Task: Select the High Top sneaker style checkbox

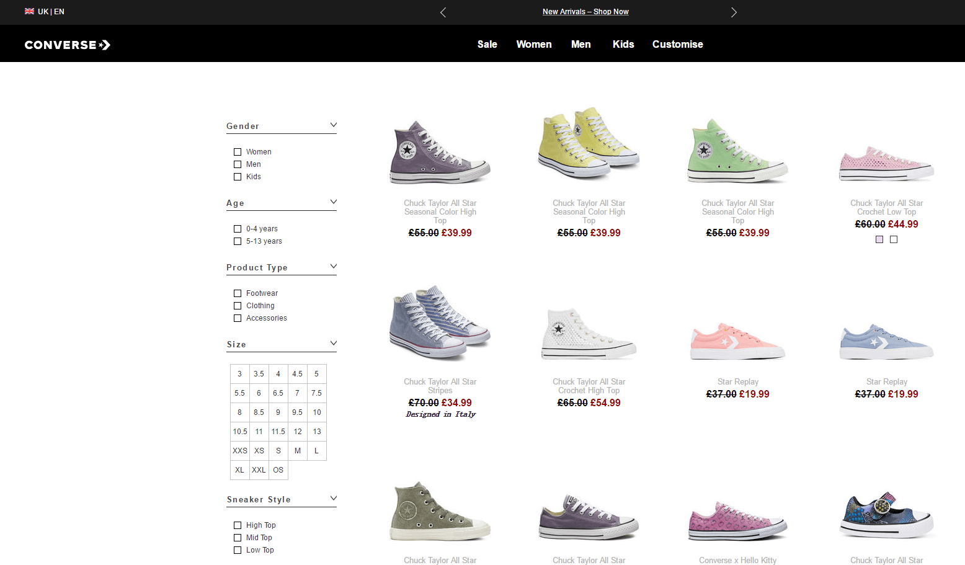Action: click(x=238, y=525)
